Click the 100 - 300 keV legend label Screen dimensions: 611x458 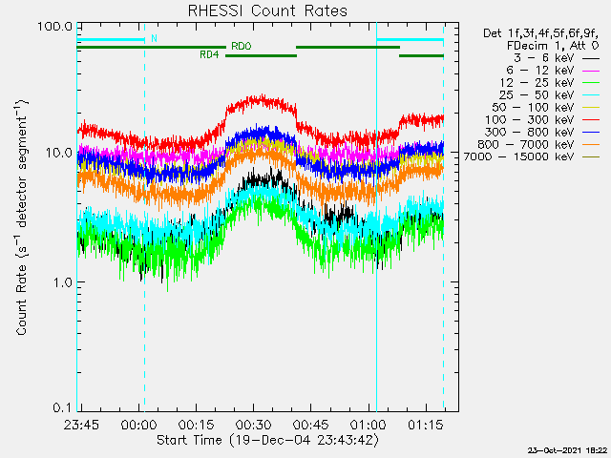(530, 120)
